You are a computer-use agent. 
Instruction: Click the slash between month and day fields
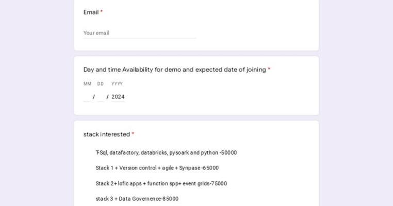pos(94,97)
